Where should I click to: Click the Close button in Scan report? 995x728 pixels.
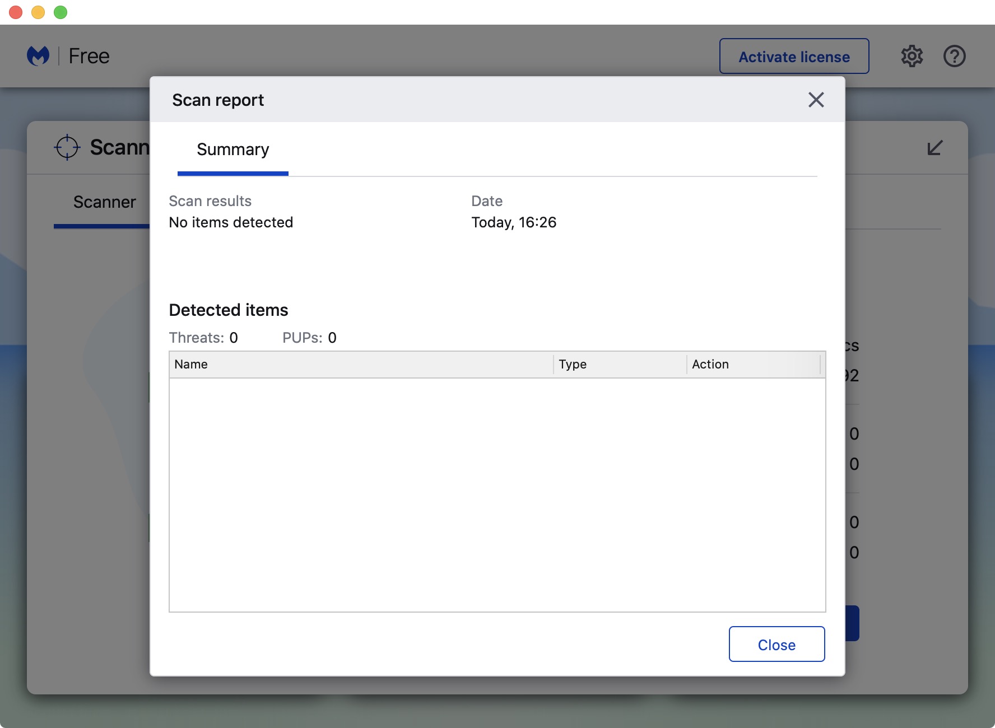tap(777, 645)
